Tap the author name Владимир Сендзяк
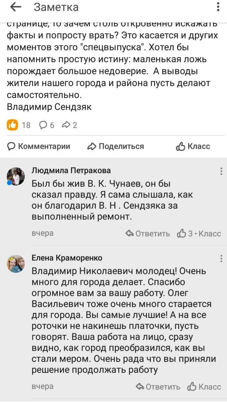 click(49, 107)
